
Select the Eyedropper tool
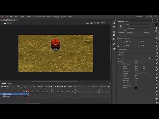click(157, 85)
